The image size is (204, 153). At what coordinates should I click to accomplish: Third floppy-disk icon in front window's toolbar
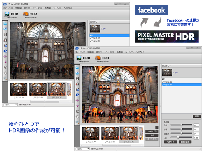tap(77, 90)
